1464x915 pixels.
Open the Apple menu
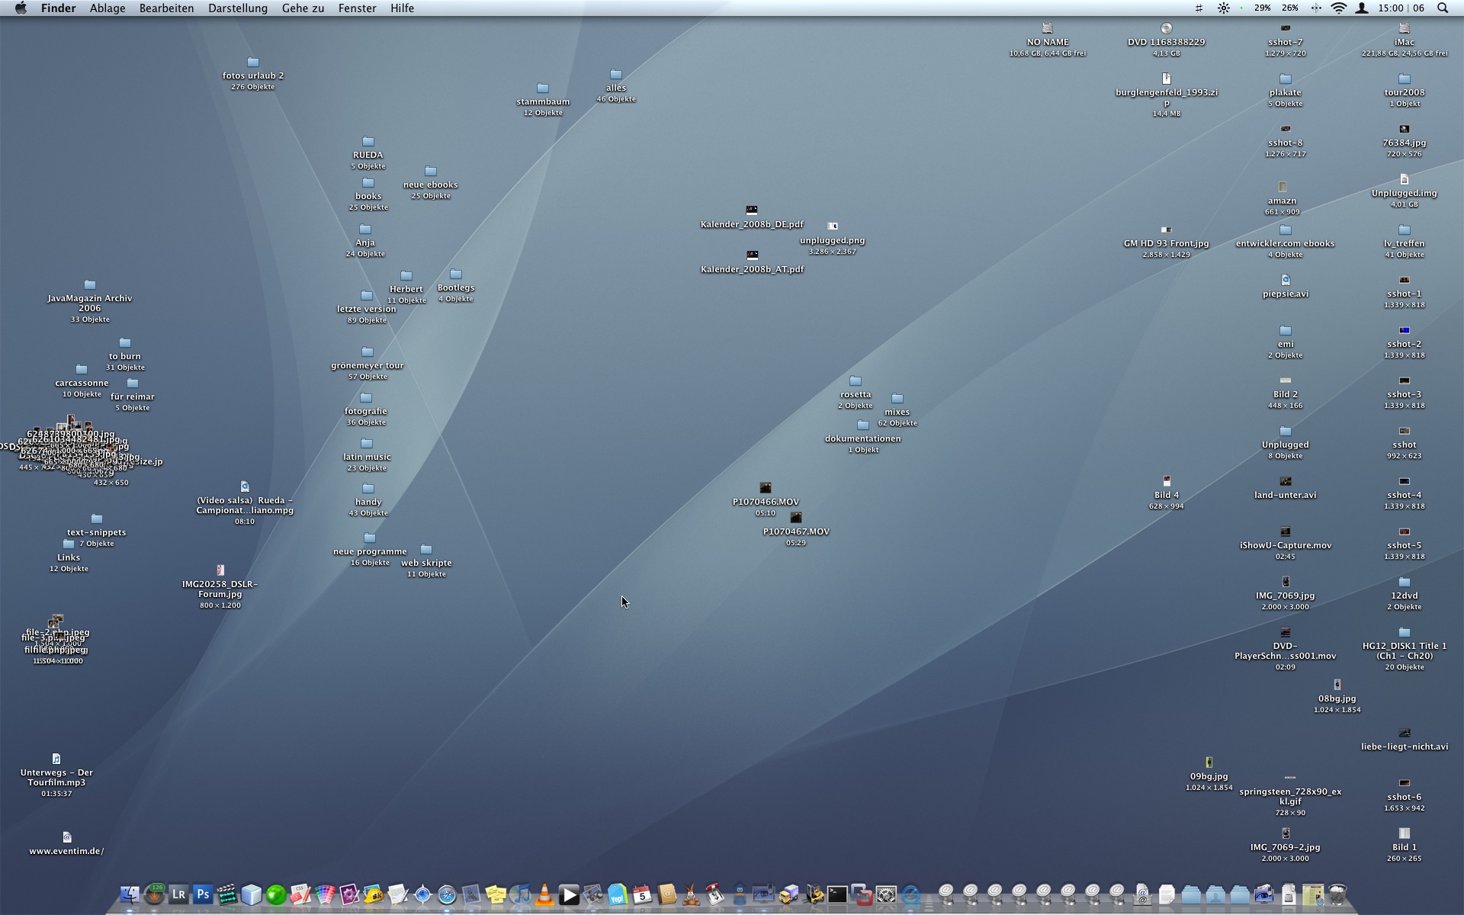pyautogui.click(x=21, y=8)
